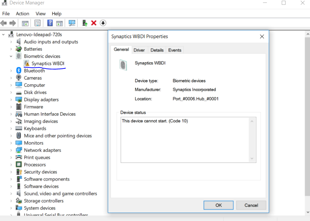This screenshot has height=221, width=310.
Task: Click the Processors category icon
Action: 19,164
